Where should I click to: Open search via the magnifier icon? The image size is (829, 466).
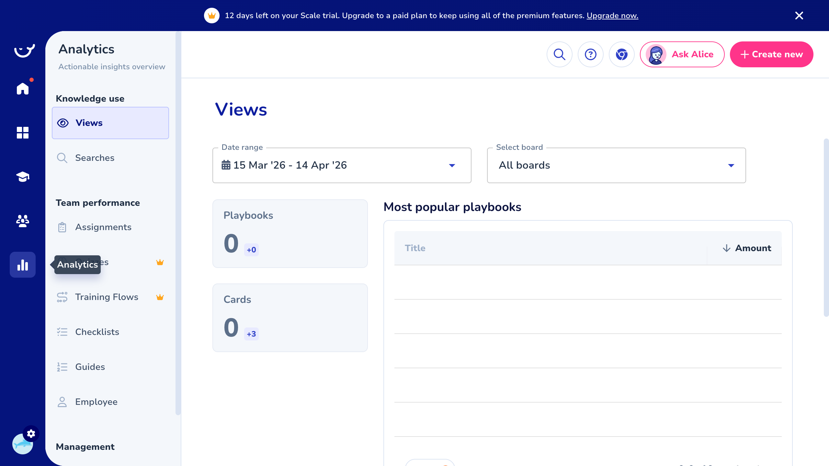pos(559,54)
